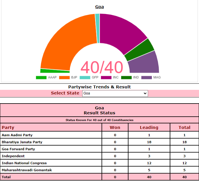The height and width of the screenshot is (182, 199).
Task: Click the AAAP legend color swatch
Action: (41, 77)
